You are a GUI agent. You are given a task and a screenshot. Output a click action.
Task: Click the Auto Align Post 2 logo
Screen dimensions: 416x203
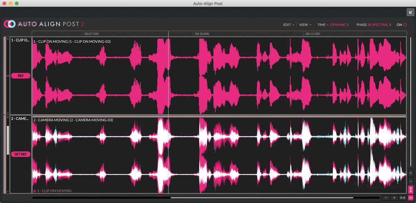(45, 24)
